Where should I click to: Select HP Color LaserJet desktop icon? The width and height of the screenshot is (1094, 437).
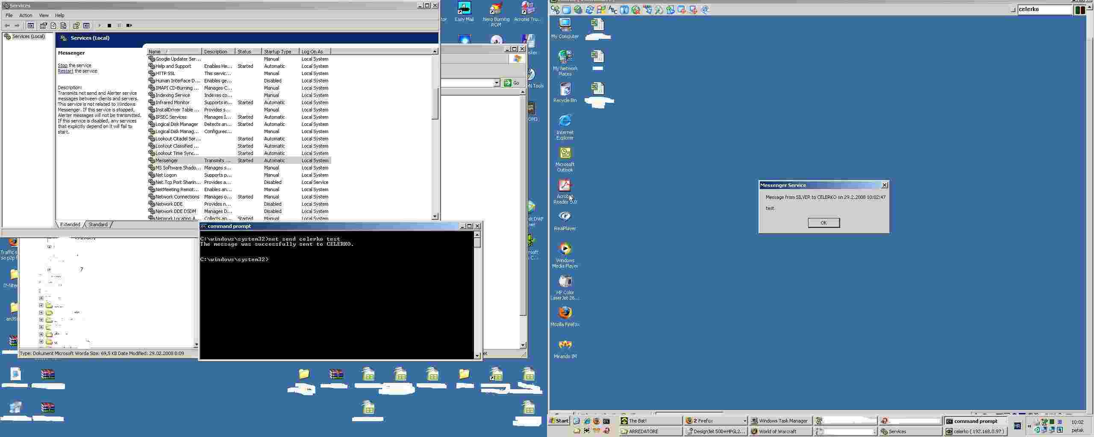click(x=565, y=287)
